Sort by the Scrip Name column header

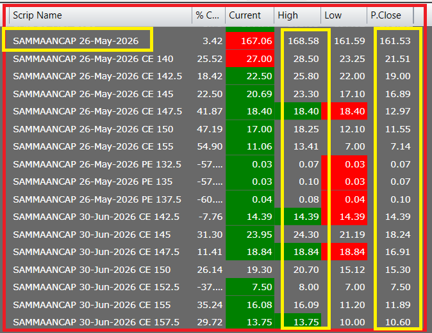pyautogui.click(x=101, y=15)
